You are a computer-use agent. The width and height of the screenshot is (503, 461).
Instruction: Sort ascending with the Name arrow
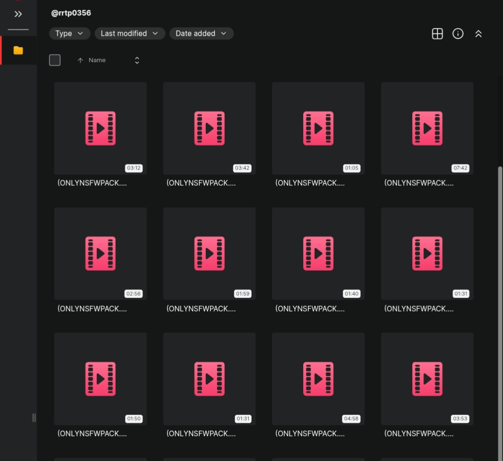[80, 61]
